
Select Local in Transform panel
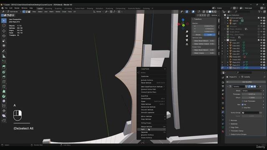point(209,35)
